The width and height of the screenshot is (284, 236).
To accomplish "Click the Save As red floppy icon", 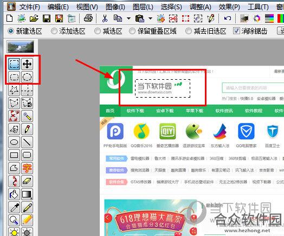I will click(59, 18).
